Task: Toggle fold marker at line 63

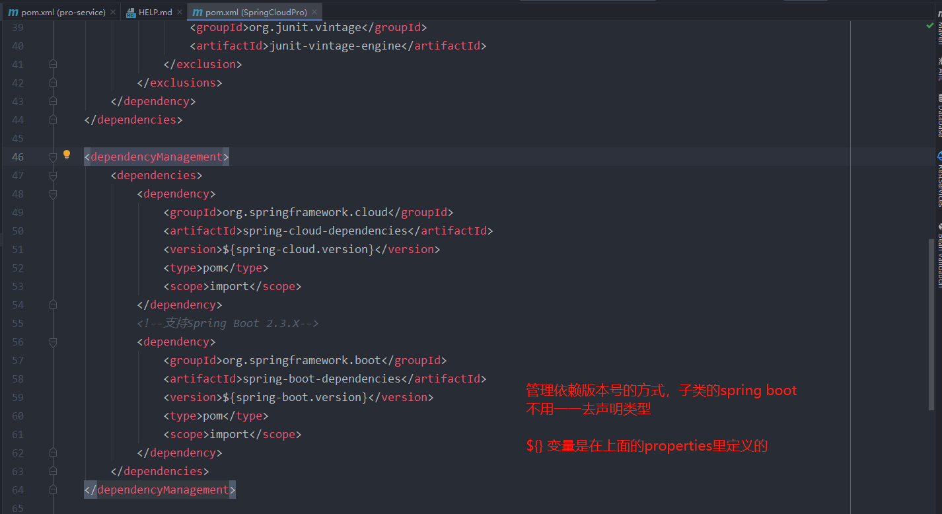Action: tap(54, 471)
